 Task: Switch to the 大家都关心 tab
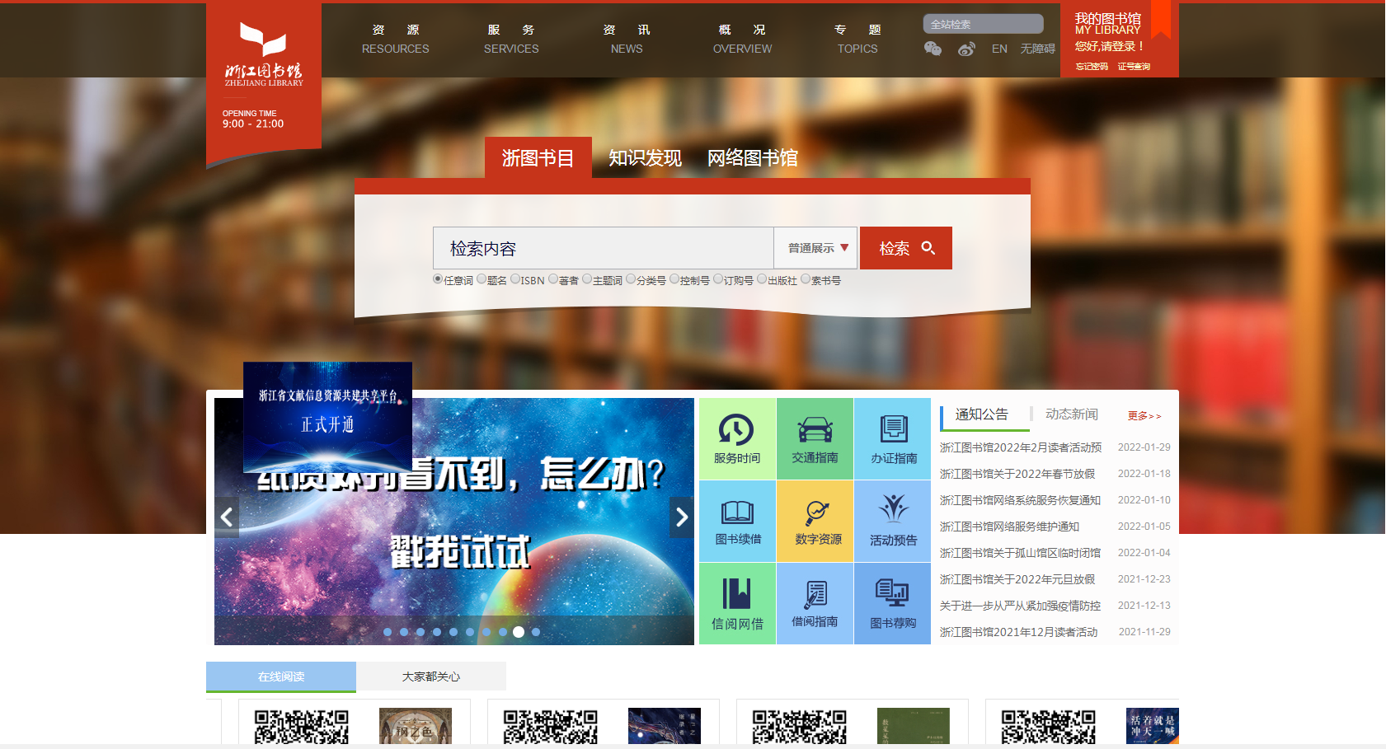[x=431, y=676]
